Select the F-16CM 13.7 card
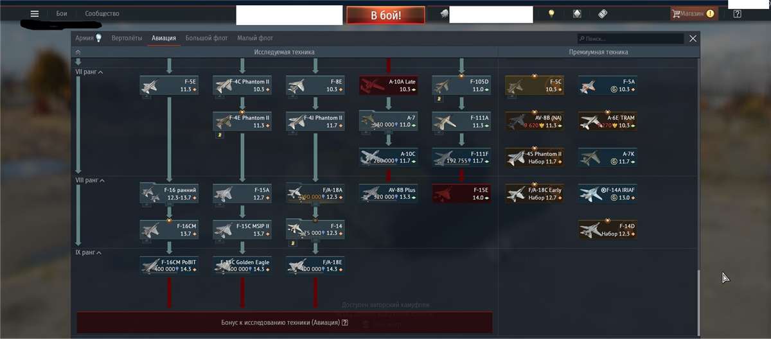Viewport: 771px width, 339px height. point(168,230)
